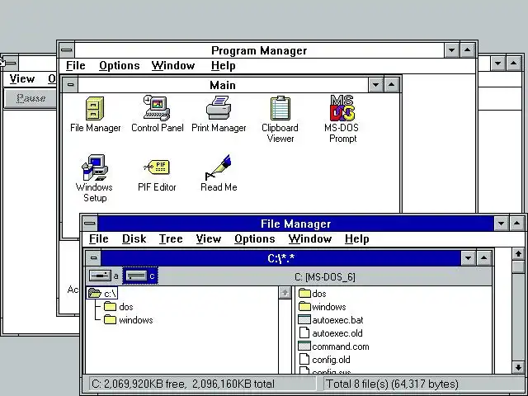528x396 pixels.
Task: Open File Manager's Options menu
Action: [255, 238]
